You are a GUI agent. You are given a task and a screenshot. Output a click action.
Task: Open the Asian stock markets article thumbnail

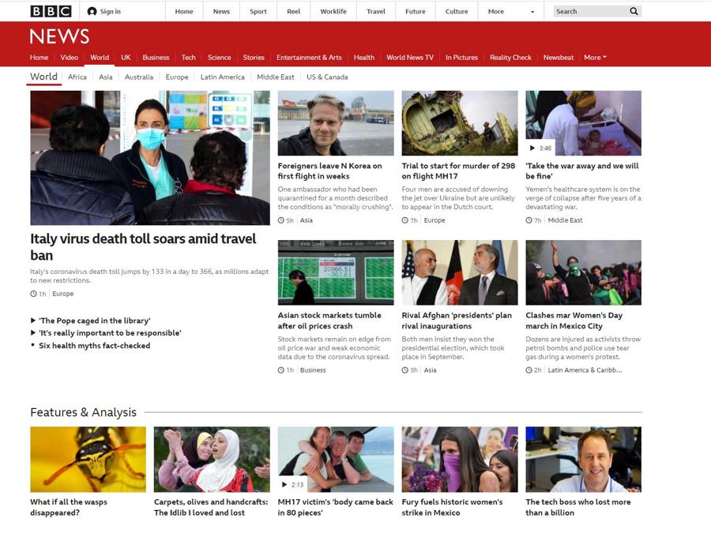tap(336, 272)
